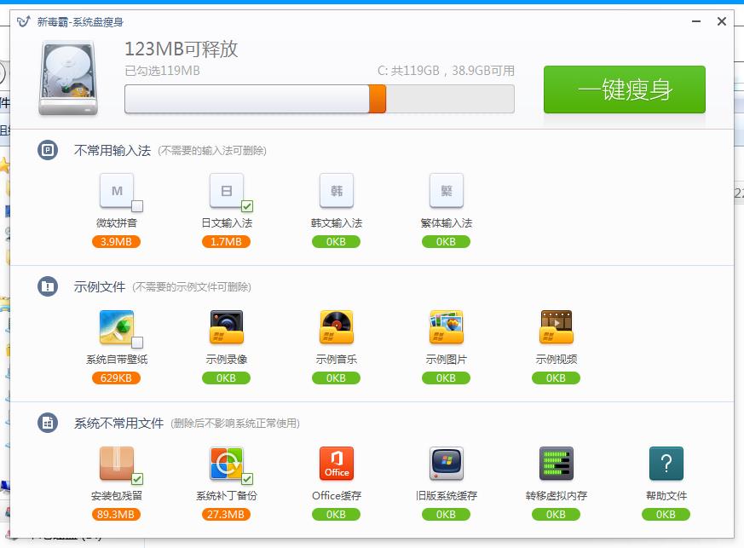Select the 帮助文件 question mark icon
This screenshot has width=744, height=548.
(666, 464)
